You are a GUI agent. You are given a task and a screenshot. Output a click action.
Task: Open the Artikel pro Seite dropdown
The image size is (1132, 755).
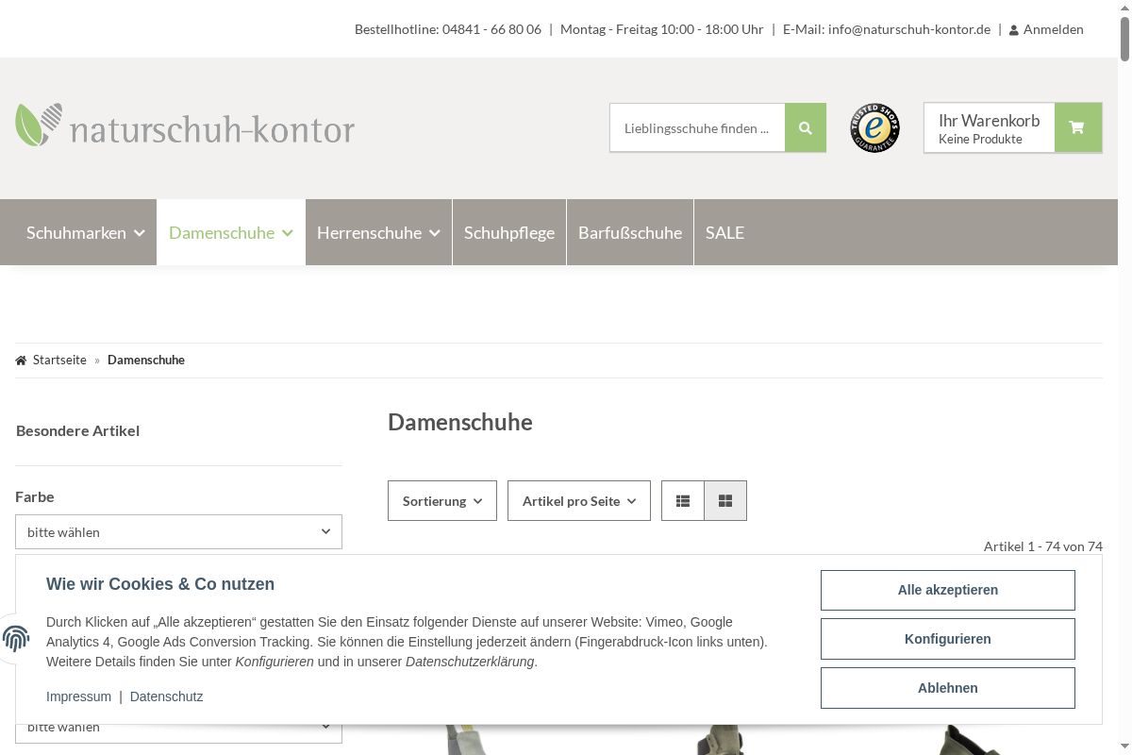click(x=578, y=501)
